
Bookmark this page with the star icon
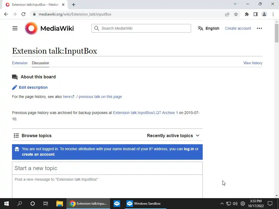(x=236, y=14)
